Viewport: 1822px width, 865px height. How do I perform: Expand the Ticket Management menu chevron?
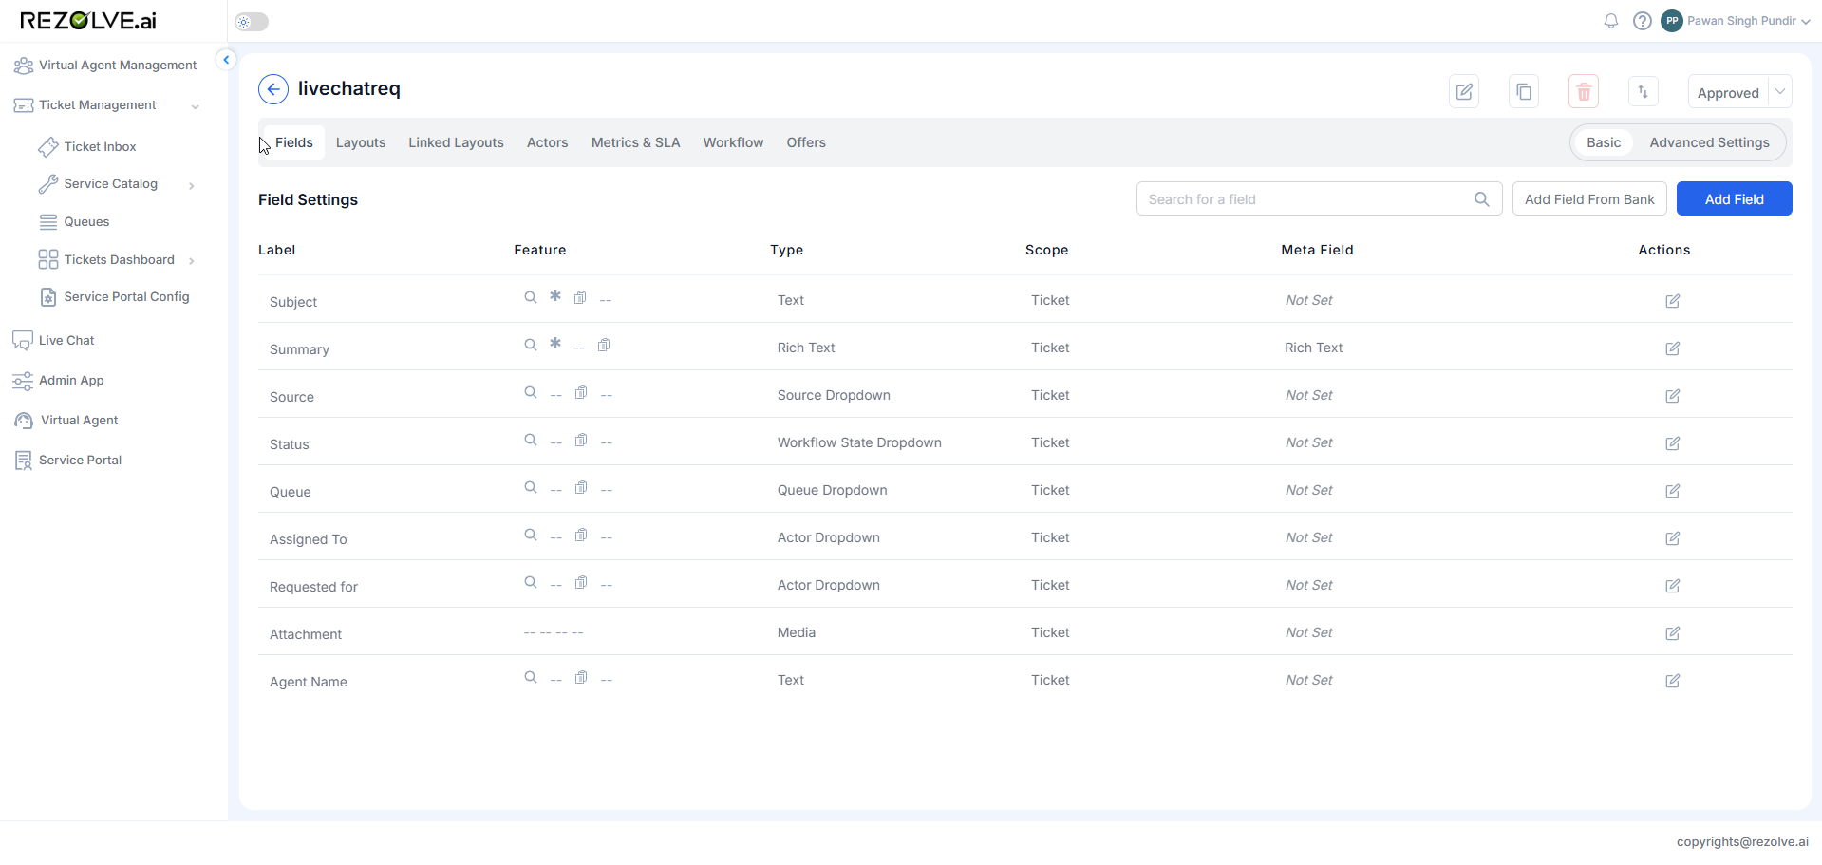pyautogui.click(x=195, y=106)
